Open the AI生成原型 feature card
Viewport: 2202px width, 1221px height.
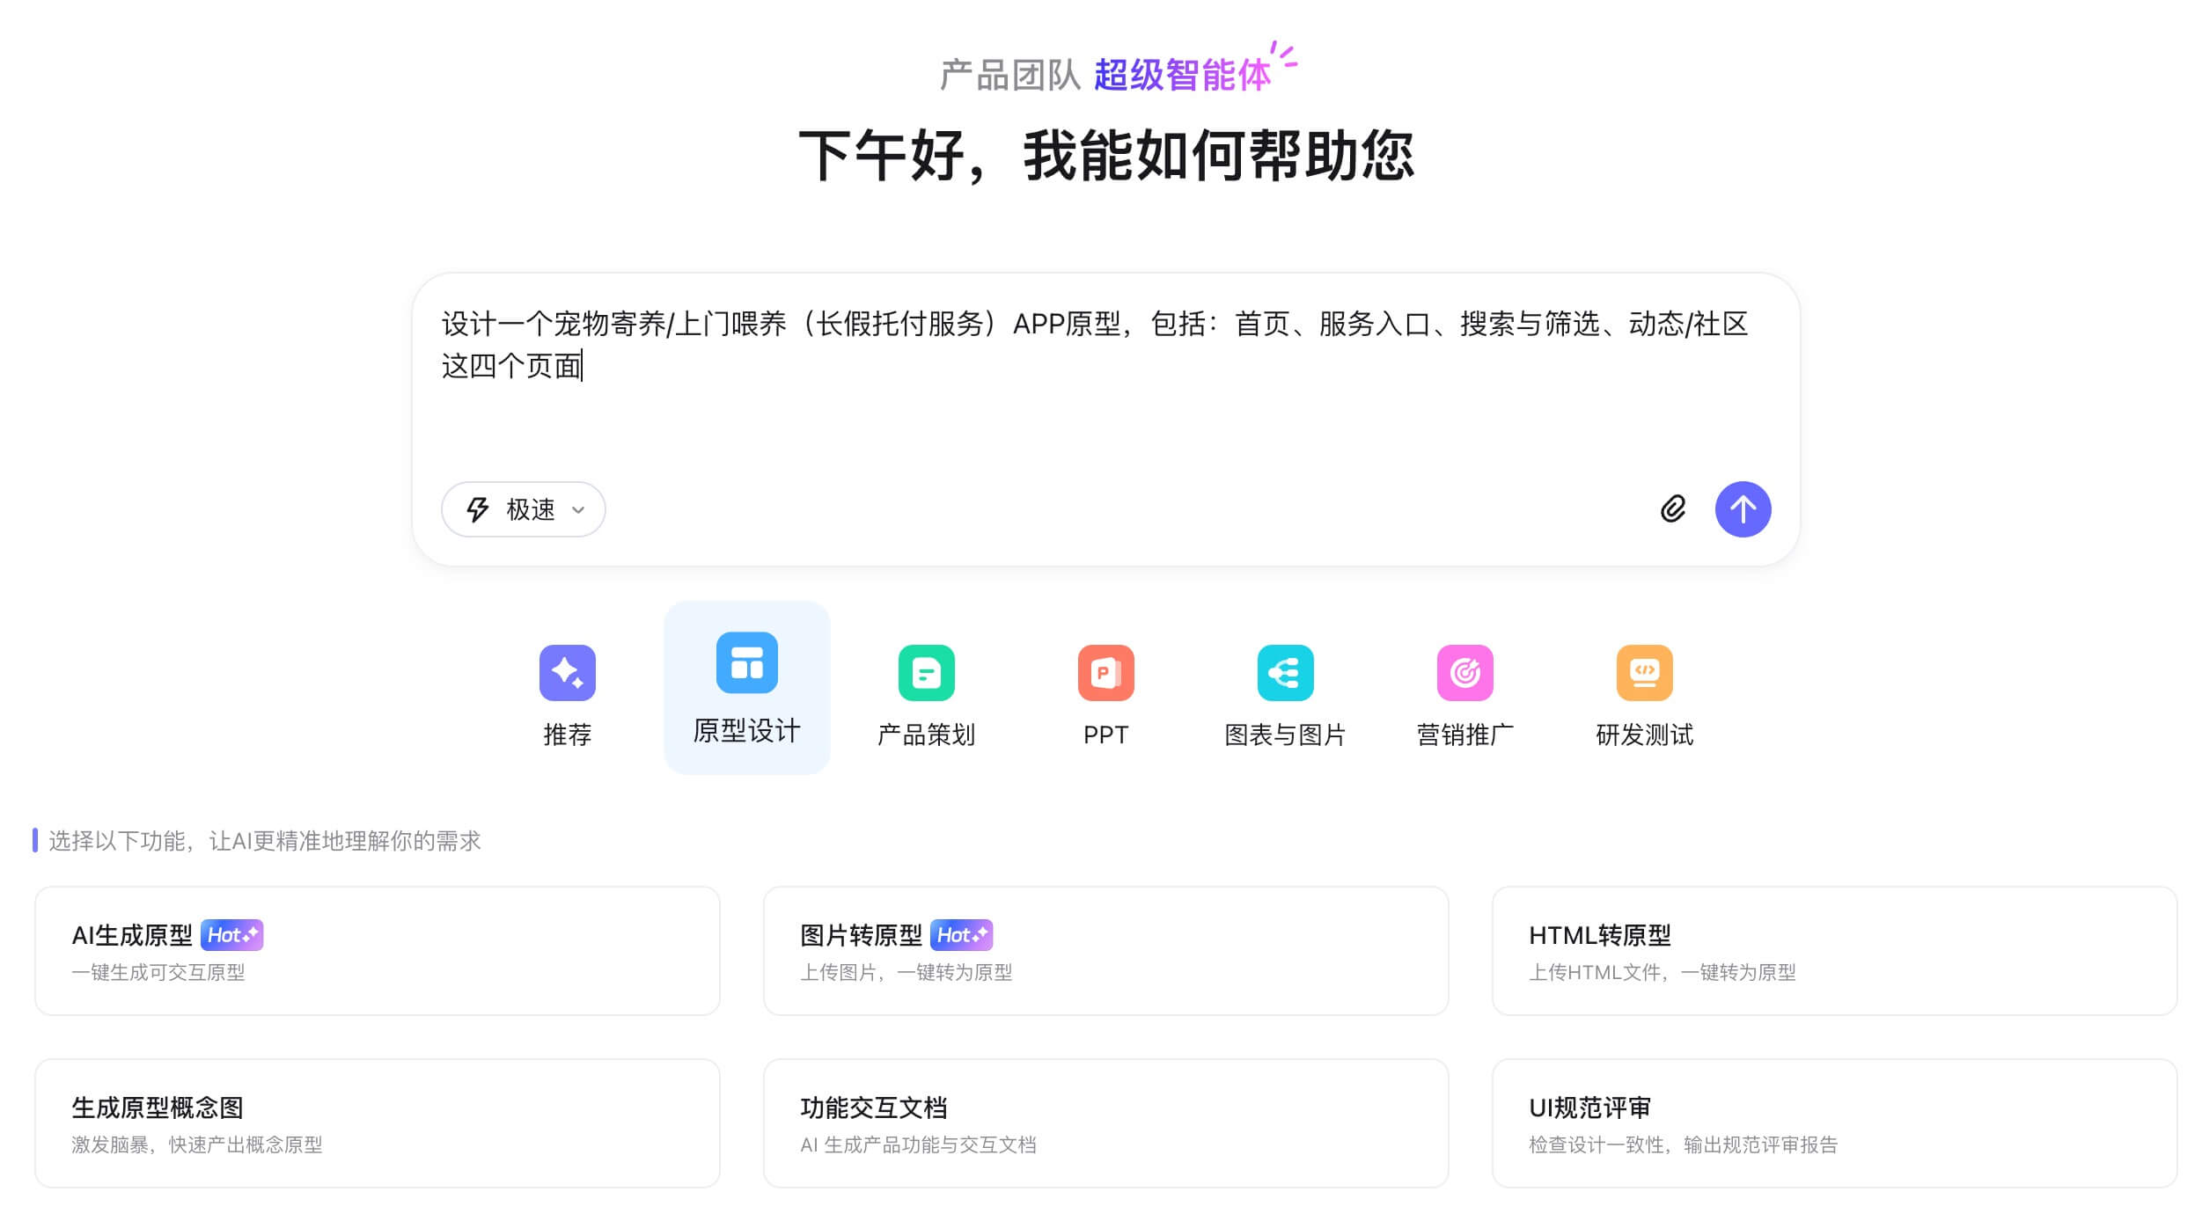[377, 951]
